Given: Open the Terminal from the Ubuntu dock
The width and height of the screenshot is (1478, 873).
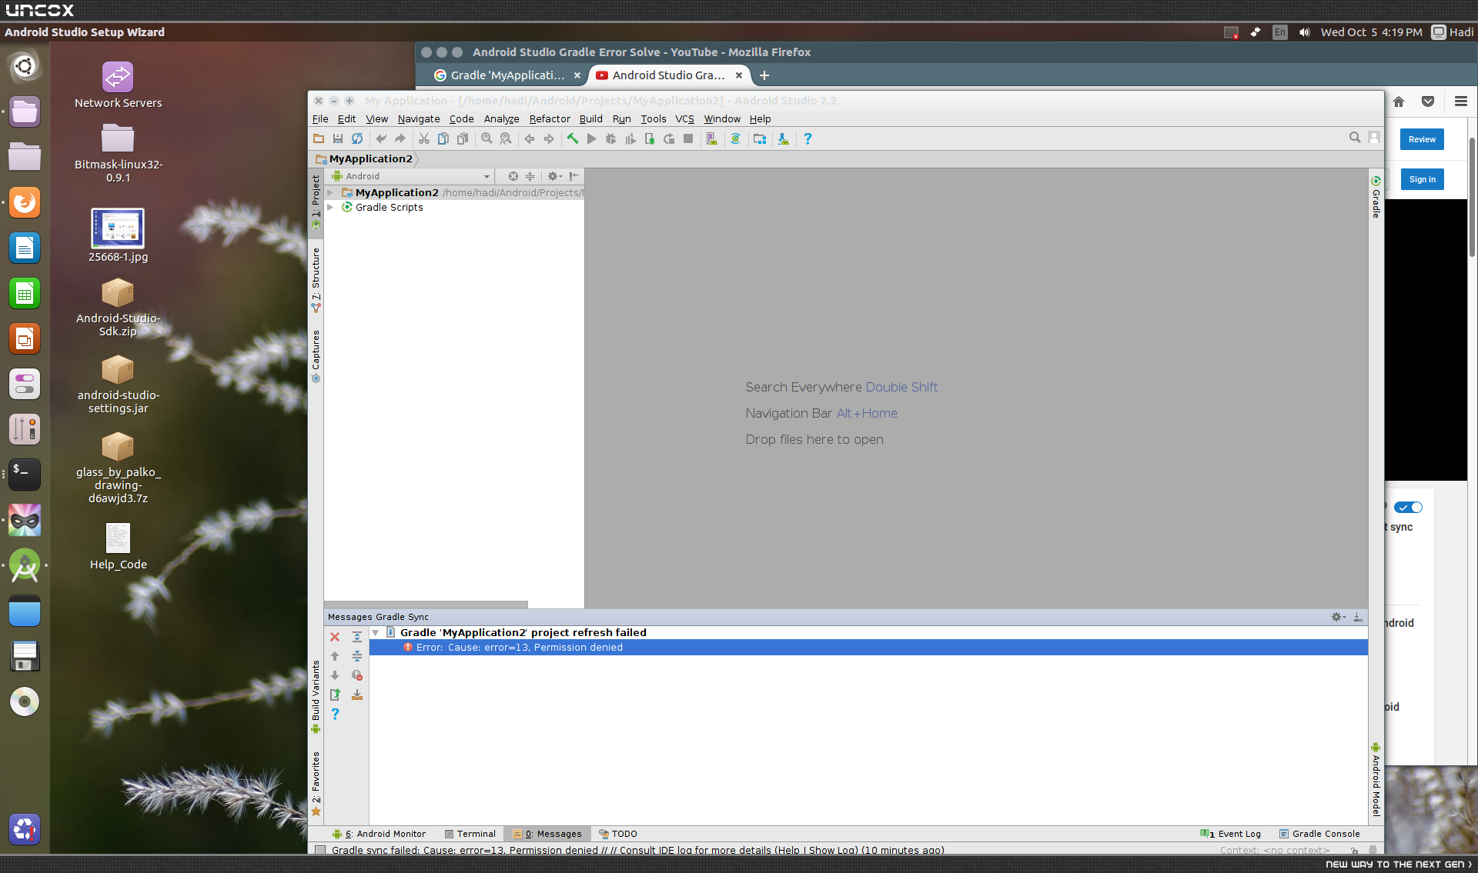Looking at the screenshot, I should pyautogui.click(x=25, y=474).
